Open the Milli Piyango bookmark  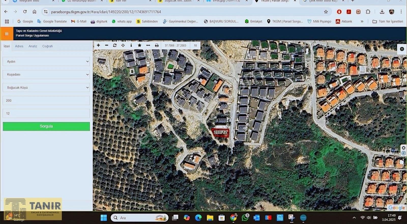[319, 21]
